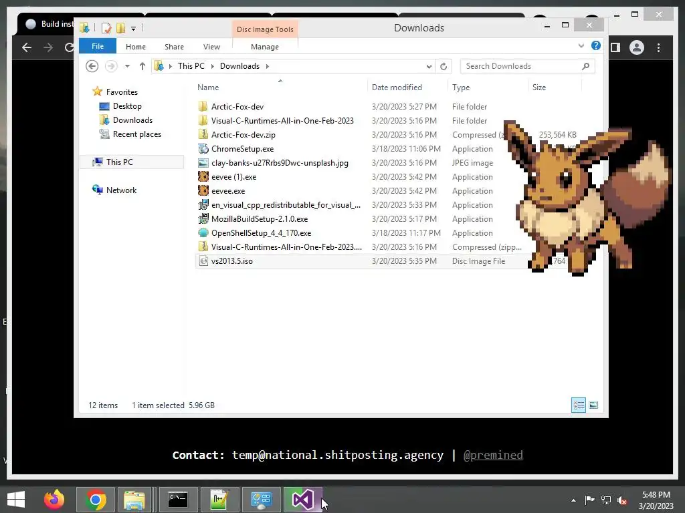This screenshot has width=685, height=513.
Task: Open recent locations dropdown arrow
Action: (127, 66)
